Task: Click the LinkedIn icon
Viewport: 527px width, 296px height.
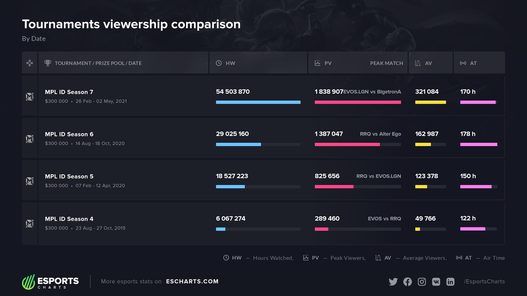Action: 450,282
